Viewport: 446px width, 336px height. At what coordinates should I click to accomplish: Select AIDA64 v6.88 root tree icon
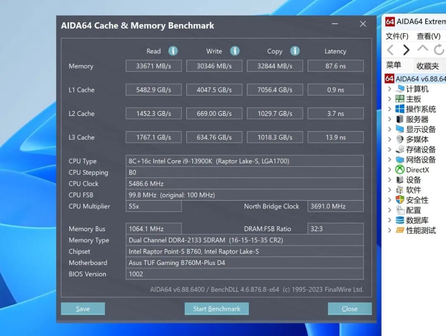(x=389, y=78)
